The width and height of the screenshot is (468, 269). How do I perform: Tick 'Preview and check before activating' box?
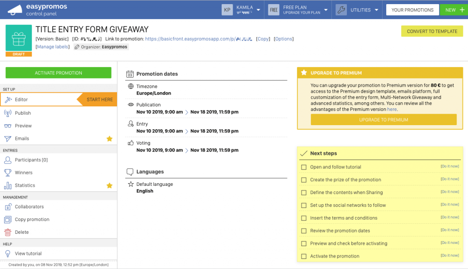click(x=304, y=243)
